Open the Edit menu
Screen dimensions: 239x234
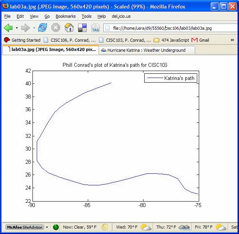pyautogui.click(x=20, y=16)
